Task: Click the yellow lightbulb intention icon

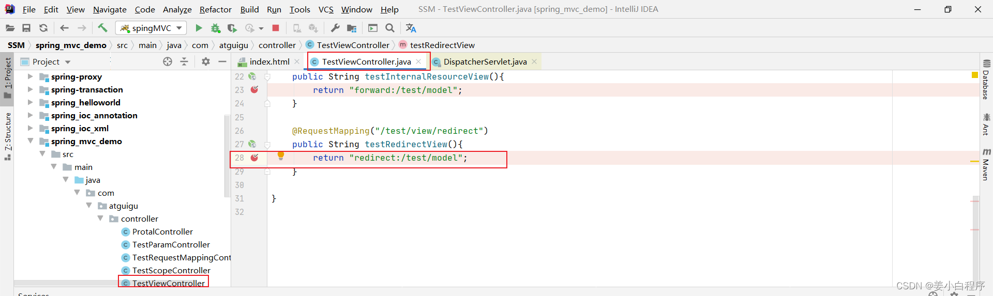Action: [x=281, y=155]
